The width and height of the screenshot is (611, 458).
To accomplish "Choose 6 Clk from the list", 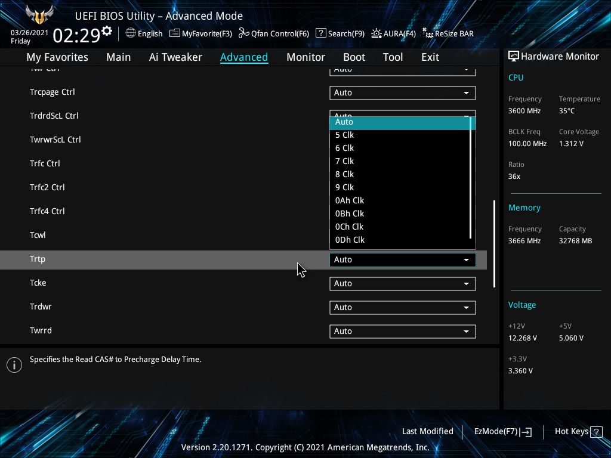I will tap(400, 148).
